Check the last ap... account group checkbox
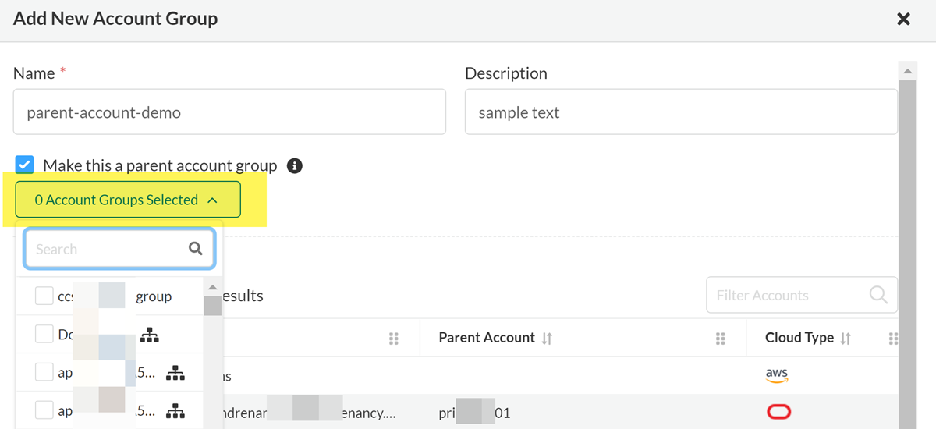The height and width of the screenshot is (429, 936). 44,409
